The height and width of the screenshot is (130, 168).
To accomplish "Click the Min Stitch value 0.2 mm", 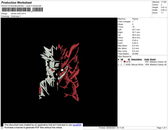I will pyautogui.click(x=136, y=48).
